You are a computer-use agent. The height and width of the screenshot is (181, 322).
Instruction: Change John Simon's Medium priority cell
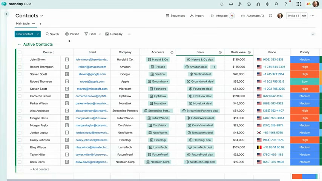pyautogui.click(x=305, y=60)
